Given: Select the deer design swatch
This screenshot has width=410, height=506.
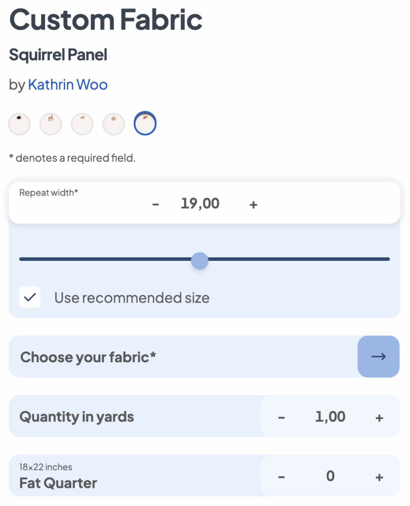Looking at the screenshot, I should point(51,124).
